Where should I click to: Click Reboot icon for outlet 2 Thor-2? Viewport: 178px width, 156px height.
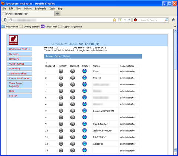click(x=73, y=78)
